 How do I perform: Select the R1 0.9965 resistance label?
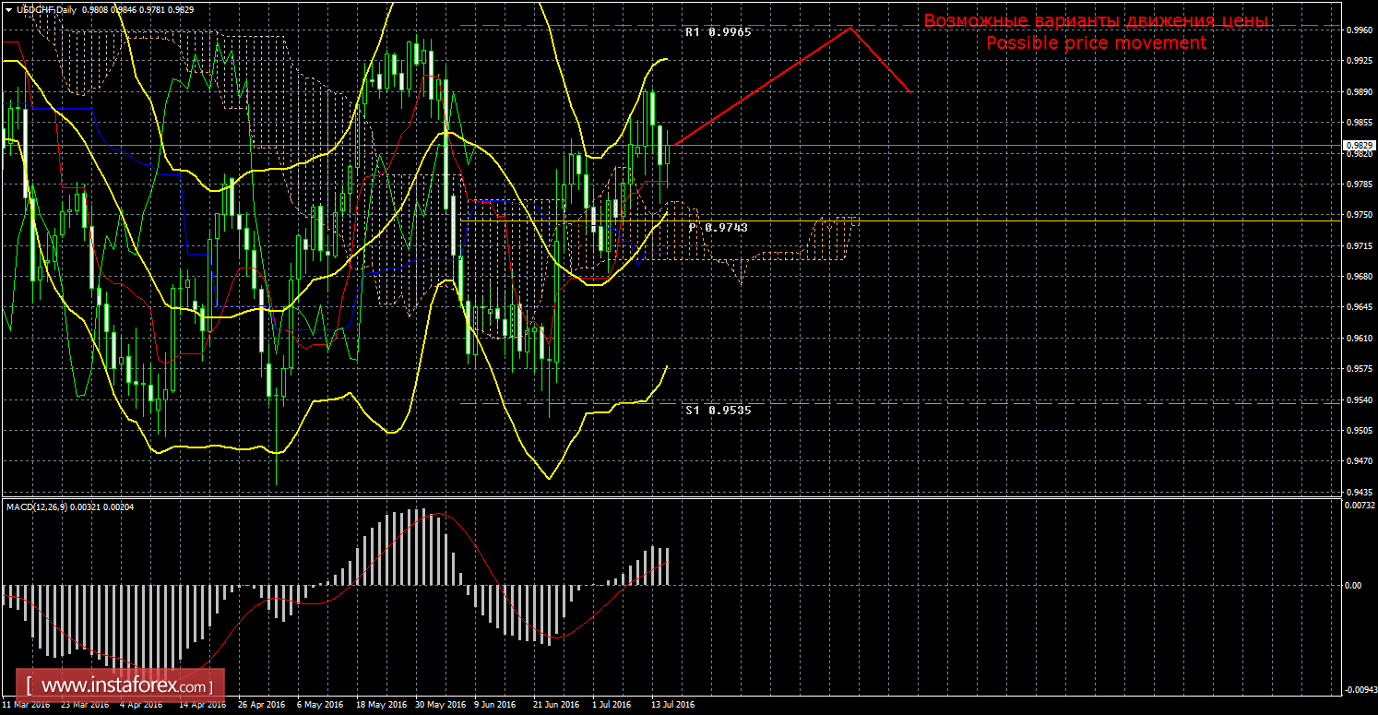pos(719,32)
